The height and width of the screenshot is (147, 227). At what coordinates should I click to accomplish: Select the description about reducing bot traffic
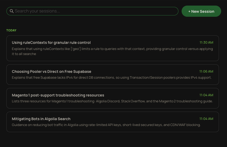pos(106,125)
